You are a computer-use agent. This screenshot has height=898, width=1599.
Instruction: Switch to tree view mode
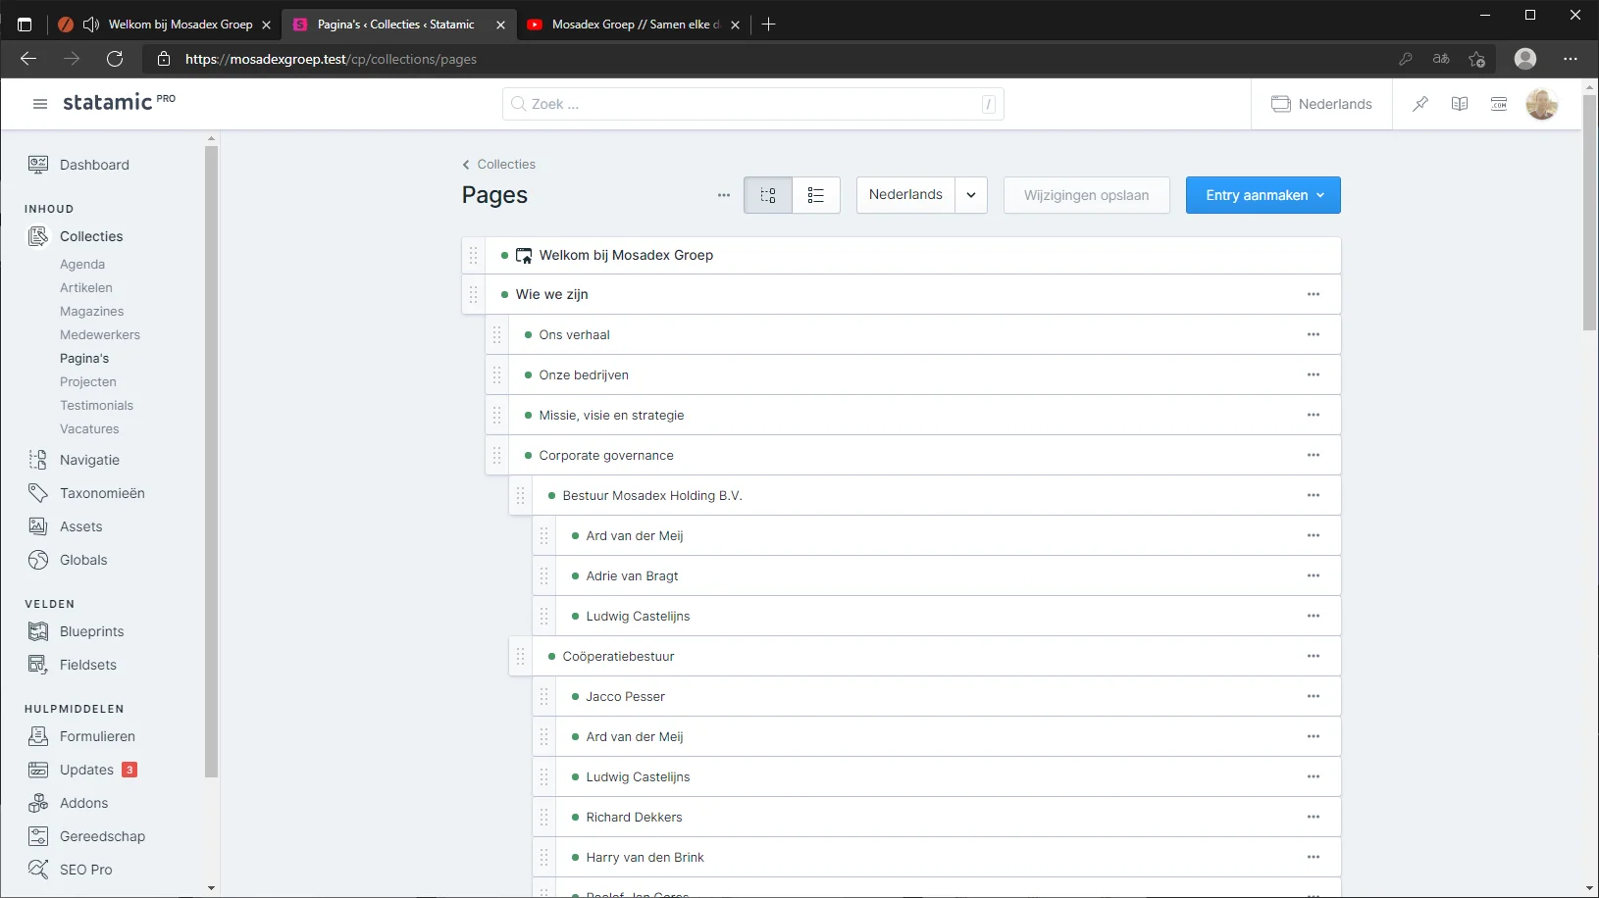(768, 195)
